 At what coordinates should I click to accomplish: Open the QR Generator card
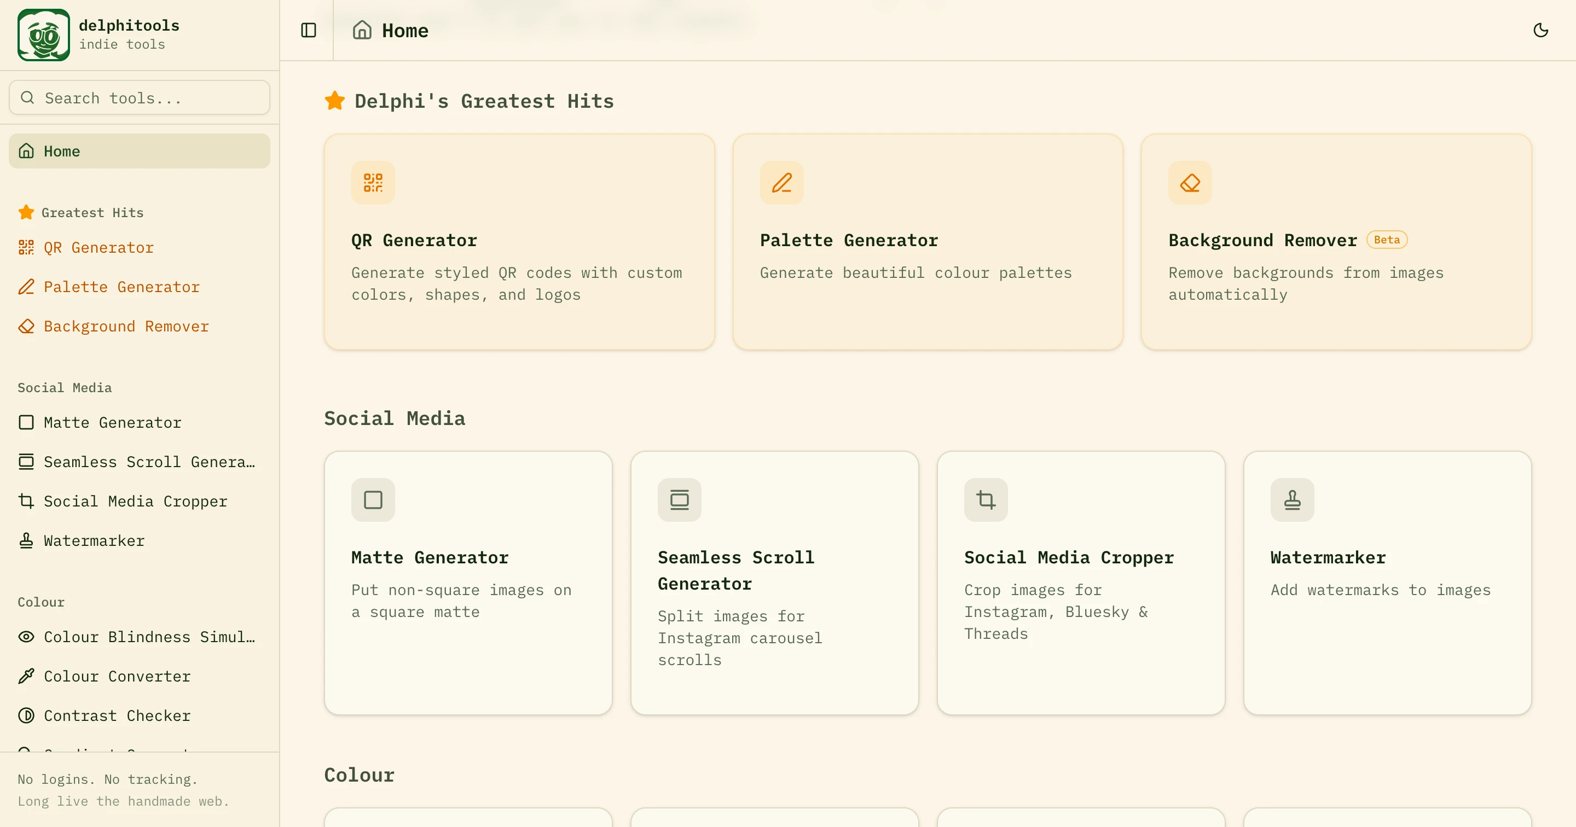[x=519, y=242]
